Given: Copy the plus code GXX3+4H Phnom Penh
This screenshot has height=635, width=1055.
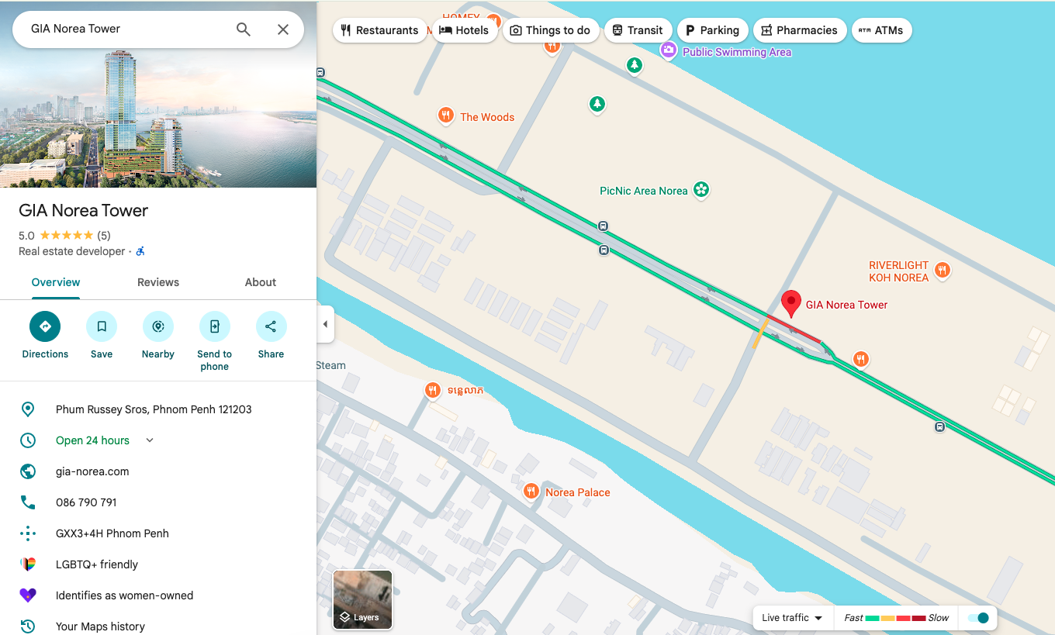Looking at the screenshot, I should (x=112, y=533).
